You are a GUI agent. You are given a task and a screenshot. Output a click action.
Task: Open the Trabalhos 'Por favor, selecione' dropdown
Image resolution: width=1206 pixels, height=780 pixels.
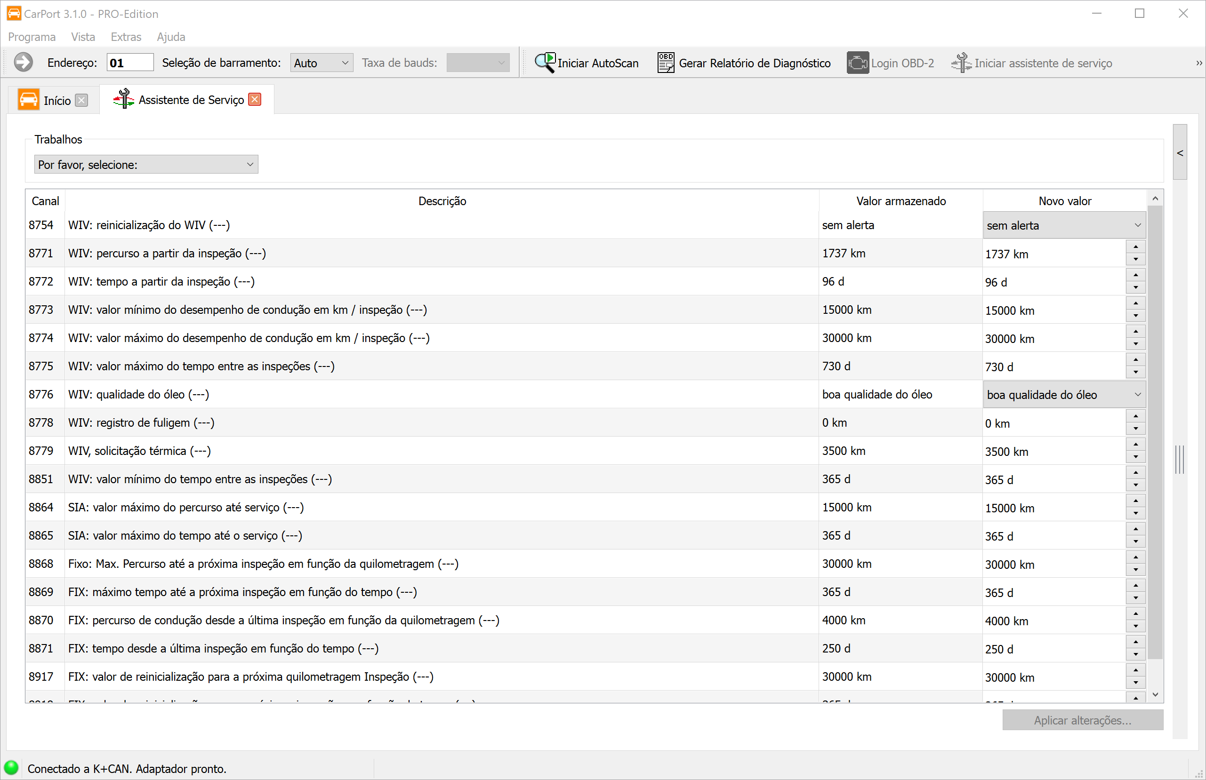tap(146, 165)
